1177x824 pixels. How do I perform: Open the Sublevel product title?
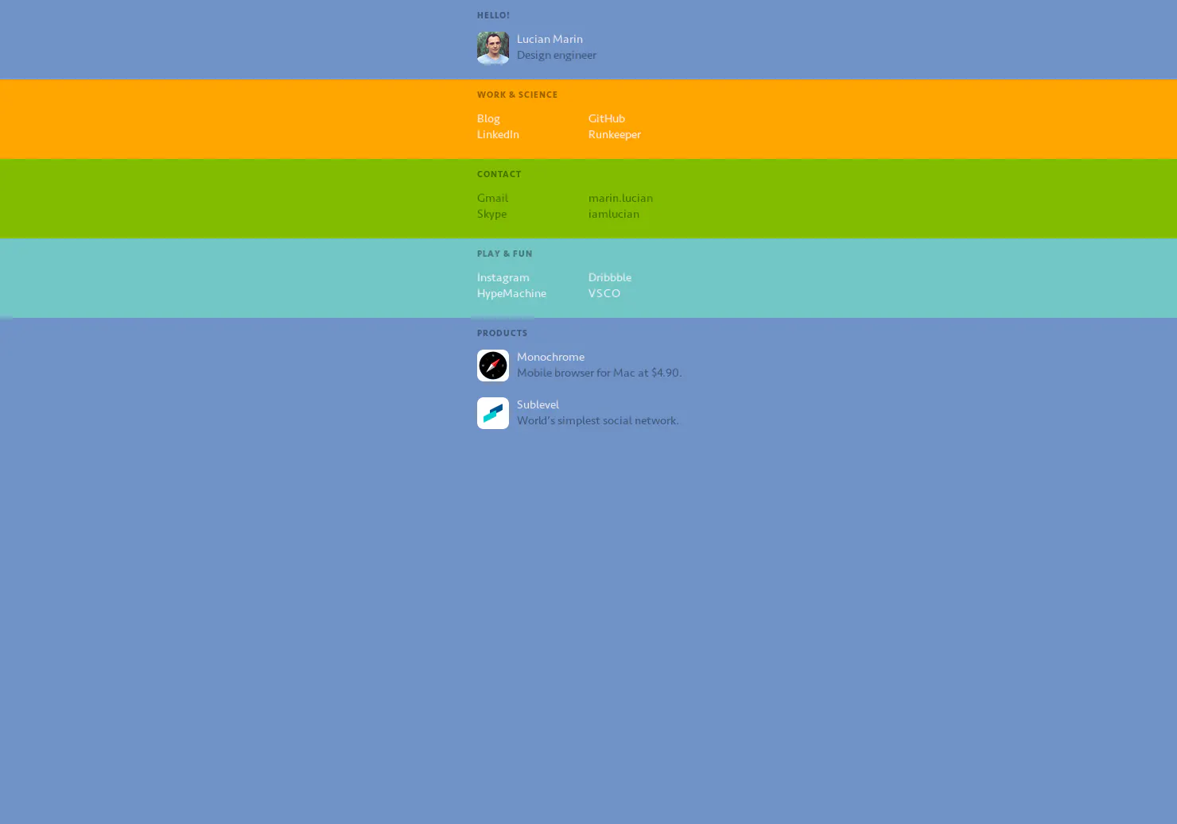[x=538, y=404]
